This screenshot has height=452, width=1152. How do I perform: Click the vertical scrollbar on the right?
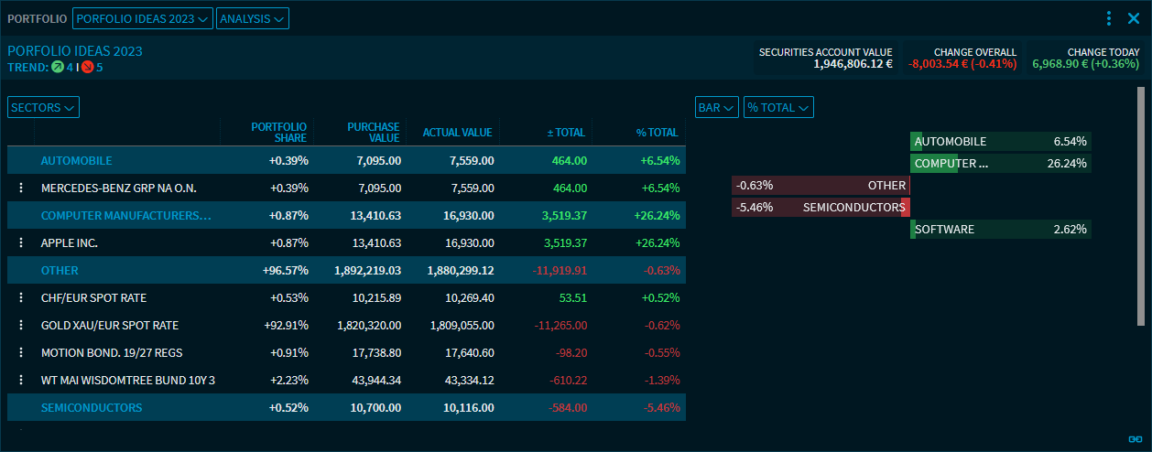[1140, 206]
